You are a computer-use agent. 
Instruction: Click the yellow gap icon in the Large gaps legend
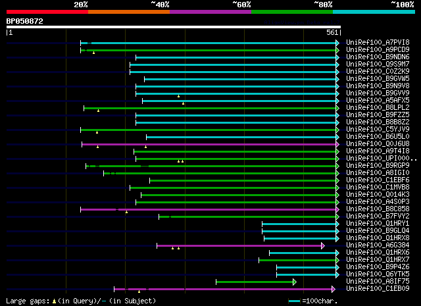(54, 301)
